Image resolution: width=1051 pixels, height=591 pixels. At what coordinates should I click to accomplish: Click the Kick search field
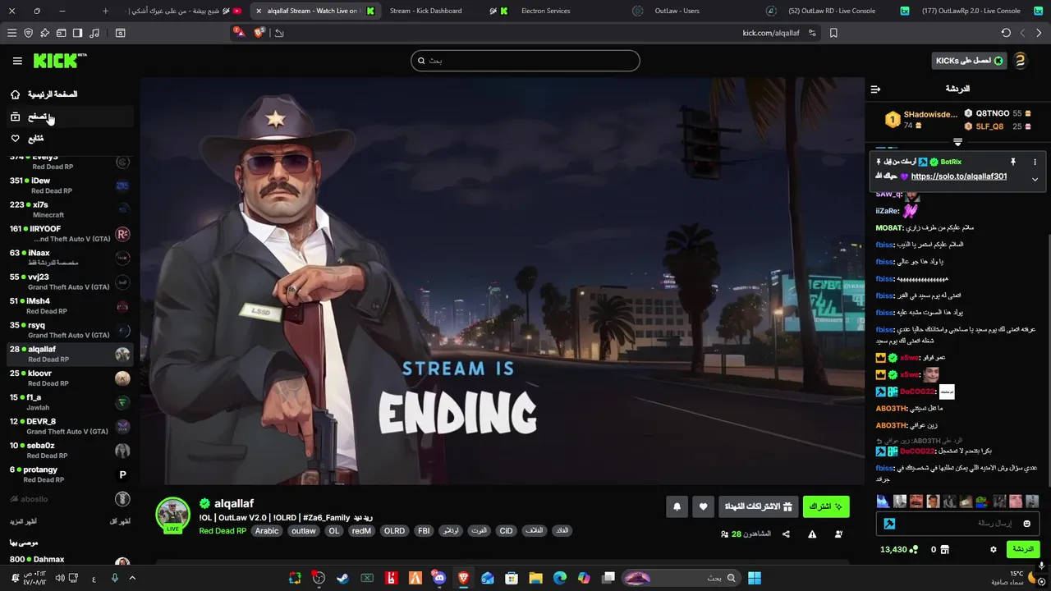525,60
